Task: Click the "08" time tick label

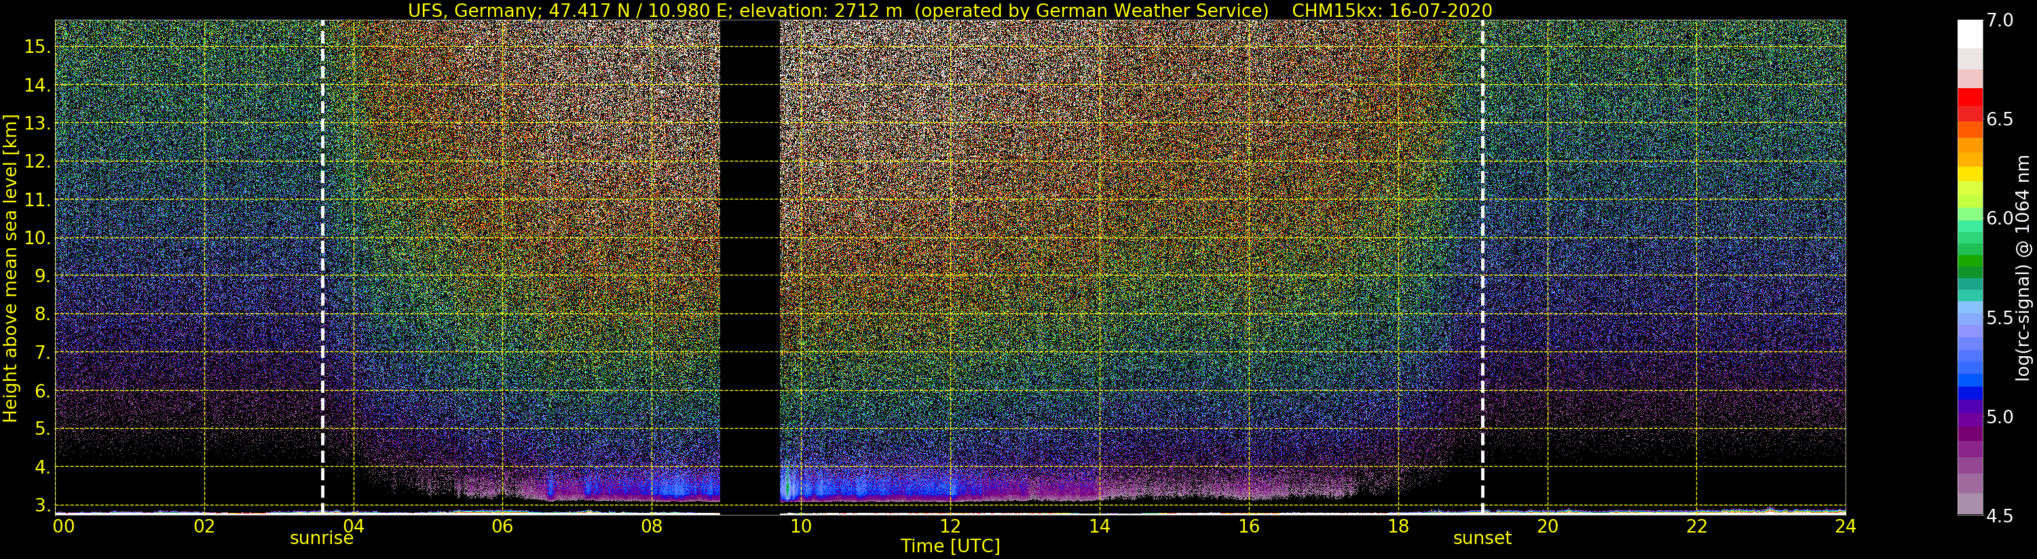Action: pyautogui.click(x=651, y=526)
